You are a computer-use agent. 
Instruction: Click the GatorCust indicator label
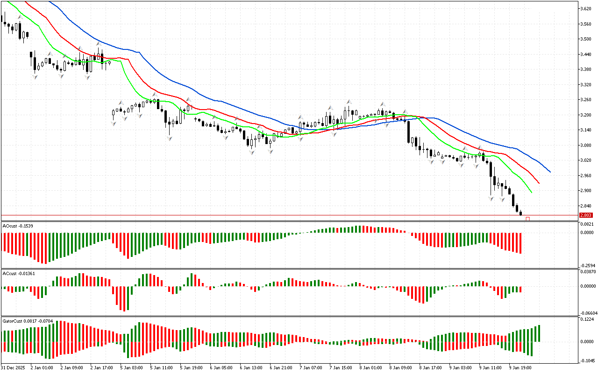click(28, 321)
